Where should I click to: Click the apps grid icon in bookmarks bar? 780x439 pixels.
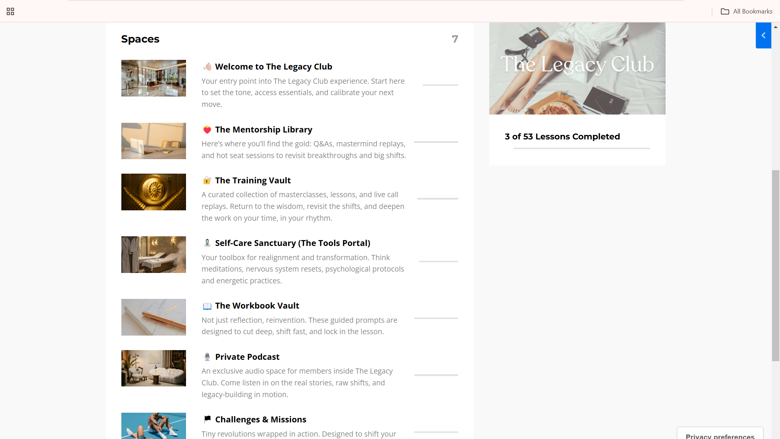click(10, 11)
